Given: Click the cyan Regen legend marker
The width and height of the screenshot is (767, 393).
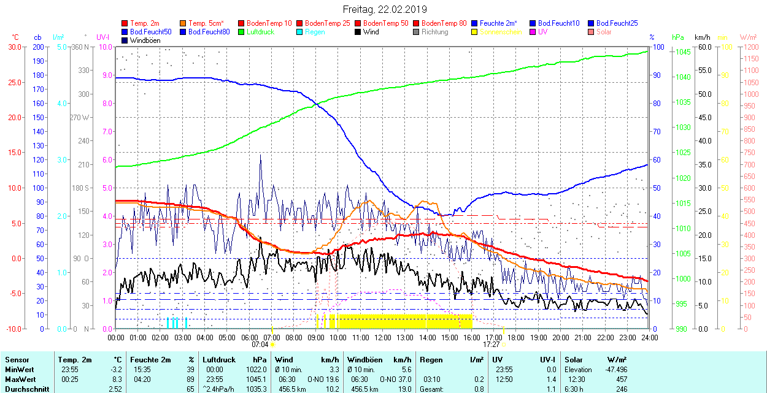Looking at the screenshot, I should coord(300,32).
